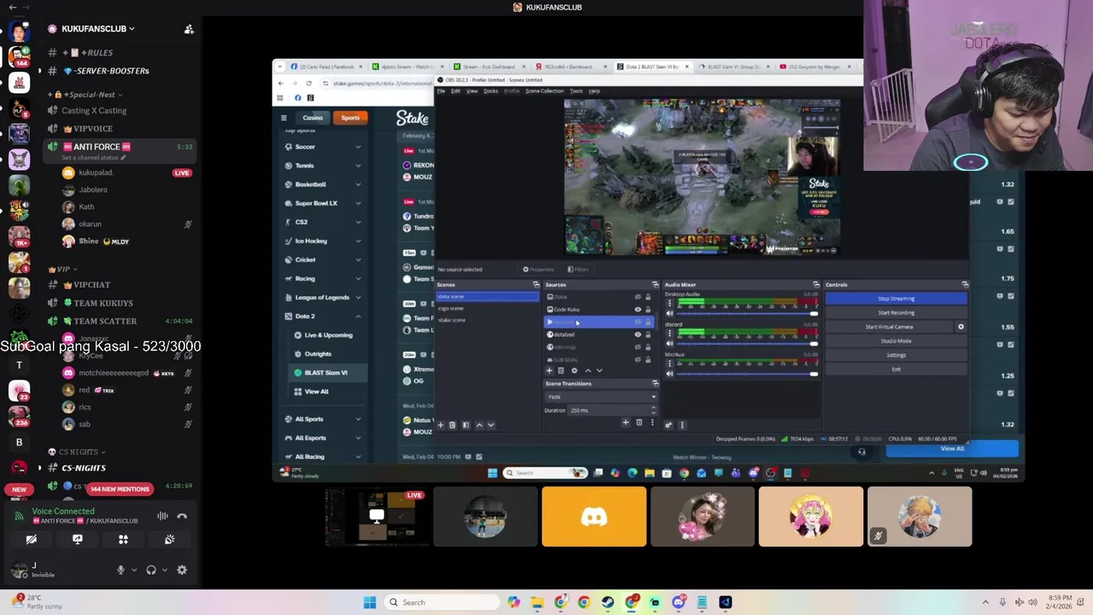Adjust discord audio volume slider in OBS
This screenshot has width=1093, height=615.
tap(747, 343)
